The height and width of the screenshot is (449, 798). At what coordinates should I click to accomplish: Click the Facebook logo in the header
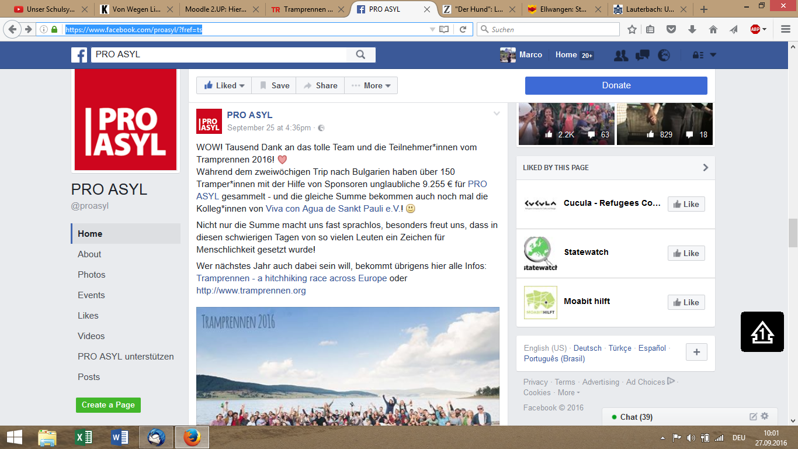(x=79, y=55)
